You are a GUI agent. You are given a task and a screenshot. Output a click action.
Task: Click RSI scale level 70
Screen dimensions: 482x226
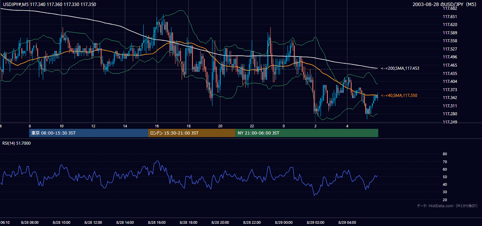445,162
